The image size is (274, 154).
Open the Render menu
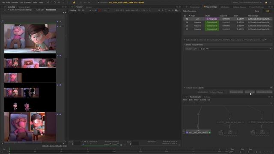coord(15,3)
